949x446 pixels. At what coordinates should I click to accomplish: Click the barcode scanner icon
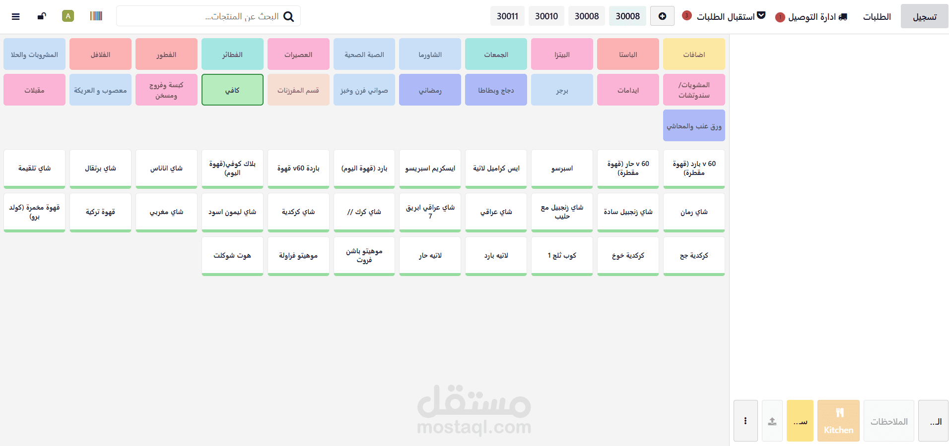pos(96,16)
